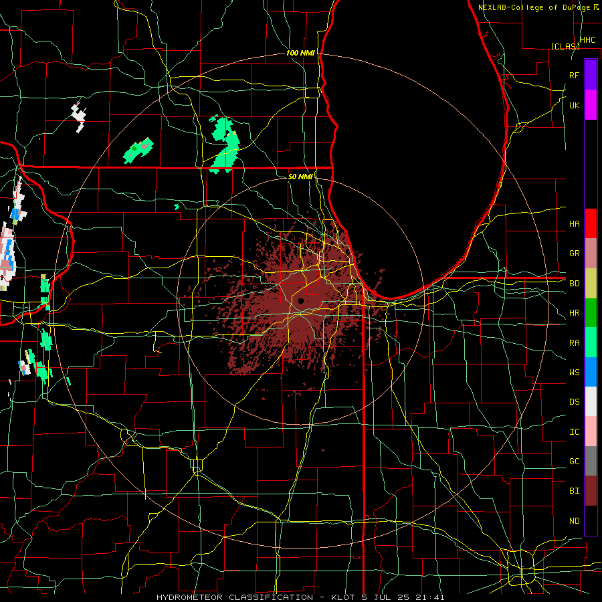Click the 5 JUL 25 date stamp
This screenshot has height=602, width=602.
[386, 597]
